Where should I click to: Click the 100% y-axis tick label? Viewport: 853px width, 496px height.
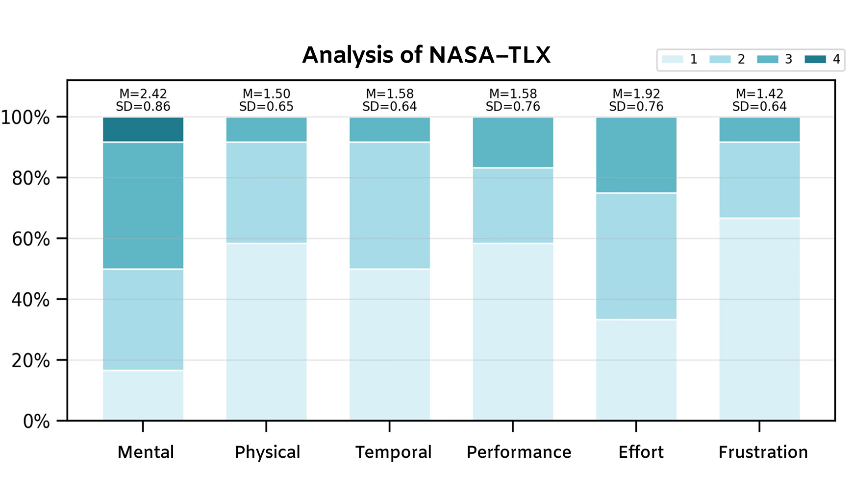coord(25,118)
